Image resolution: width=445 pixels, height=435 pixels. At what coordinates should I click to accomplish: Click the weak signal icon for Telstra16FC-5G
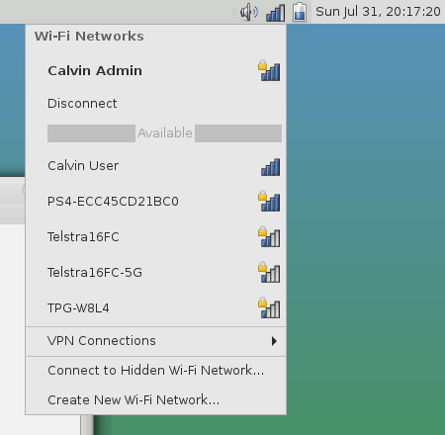[x=269, y=272]
